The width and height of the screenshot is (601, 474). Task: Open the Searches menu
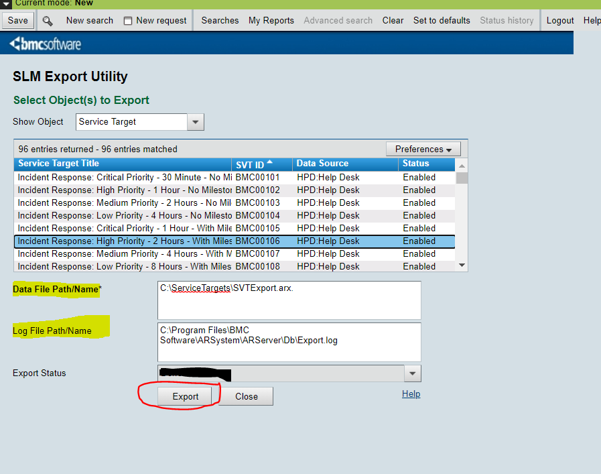[x=219, y=20]
